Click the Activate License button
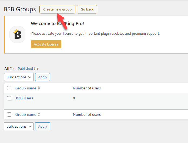 pyautogui.click(x=46, y=44)
